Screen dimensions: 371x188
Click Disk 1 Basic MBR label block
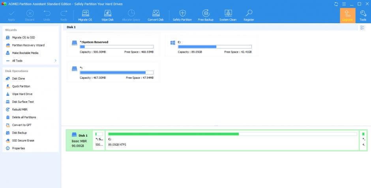coord(79,141)
